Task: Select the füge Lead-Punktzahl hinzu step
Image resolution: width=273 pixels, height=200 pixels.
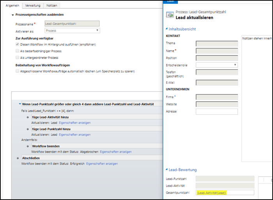Action: 97,129
